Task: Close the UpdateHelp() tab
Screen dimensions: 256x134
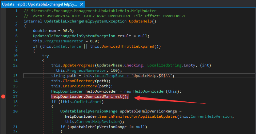Action: point(82,5)
